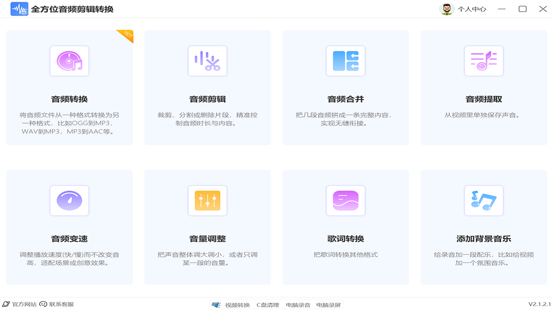Open the 歌词转换 (Lyrics Convert) tool

(346, 227)
